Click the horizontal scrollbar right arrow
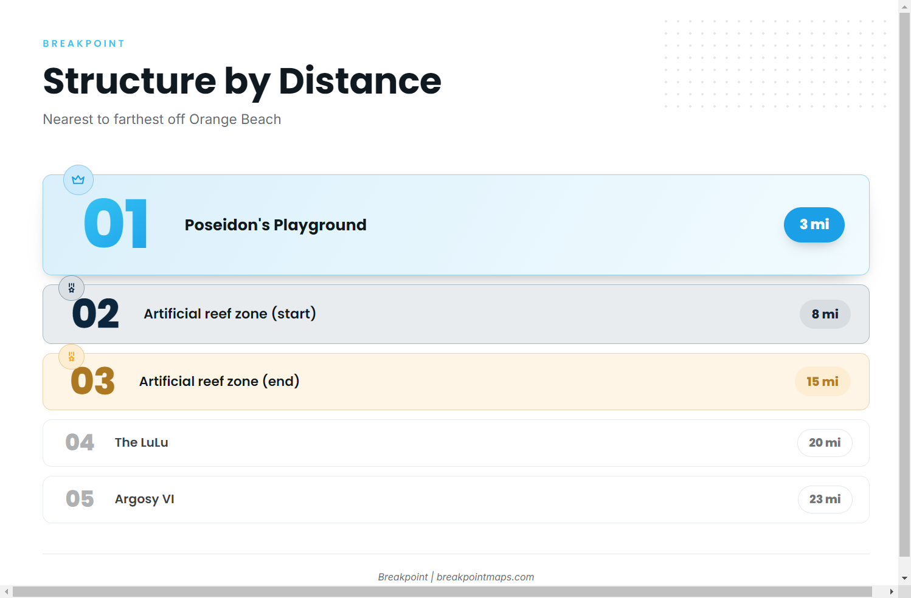This screenshot has height=598, width=911. pos(892,592)
